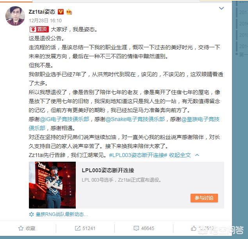
Task: Click the star 收藏 favorite icon
Action: tap(21, 228)
